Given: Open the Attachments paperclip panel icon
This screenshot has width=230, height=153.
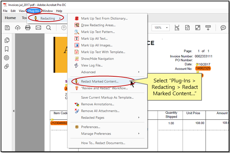Looking at the screenshot, I should (6, 66).
